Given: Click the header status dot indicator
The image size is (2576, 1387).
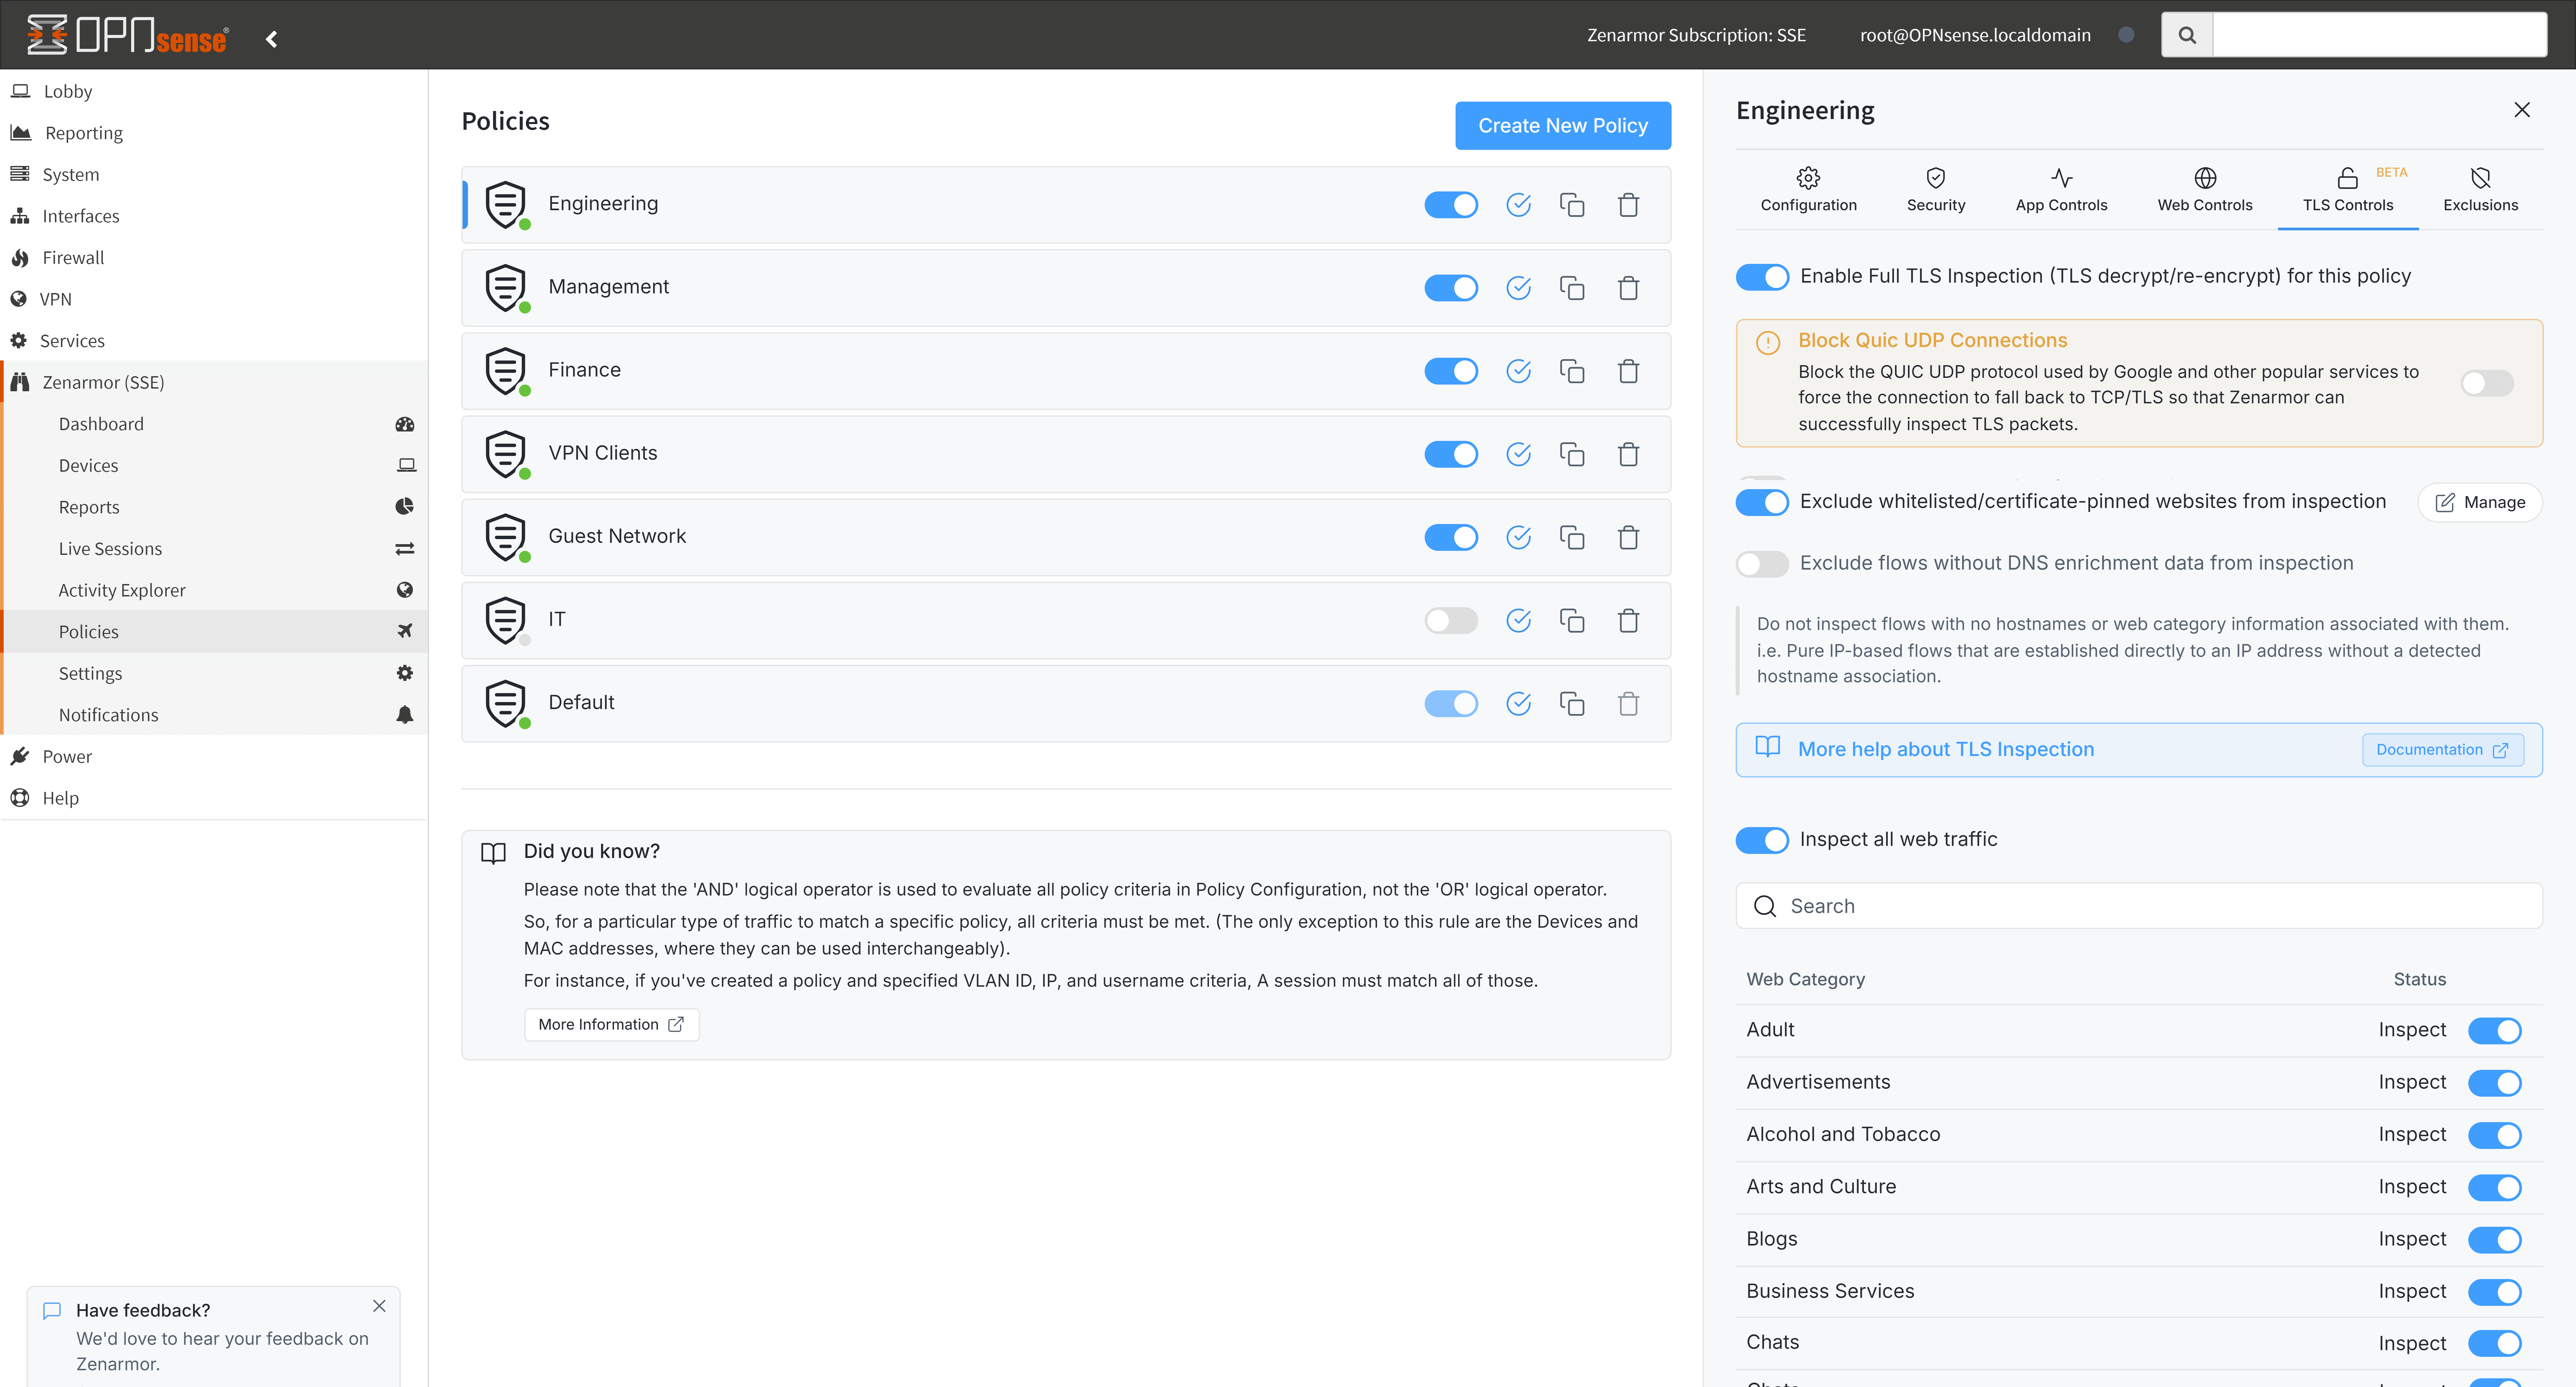Looking at the screenshot, I should pos(2126,35).
